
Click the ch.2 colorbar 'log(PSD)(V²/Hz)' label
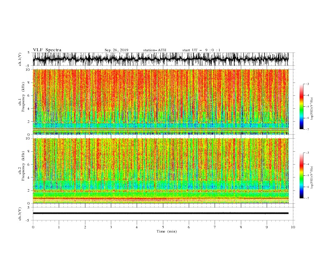312,177
